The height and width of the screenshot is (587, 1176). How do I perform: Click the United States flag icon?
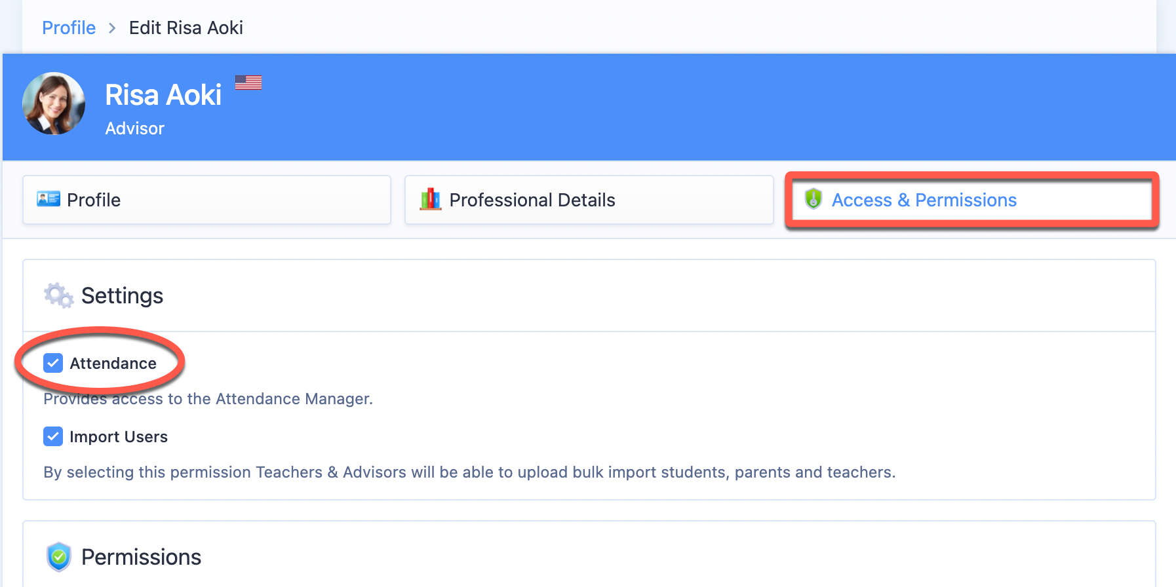click(x=248, y=83)
